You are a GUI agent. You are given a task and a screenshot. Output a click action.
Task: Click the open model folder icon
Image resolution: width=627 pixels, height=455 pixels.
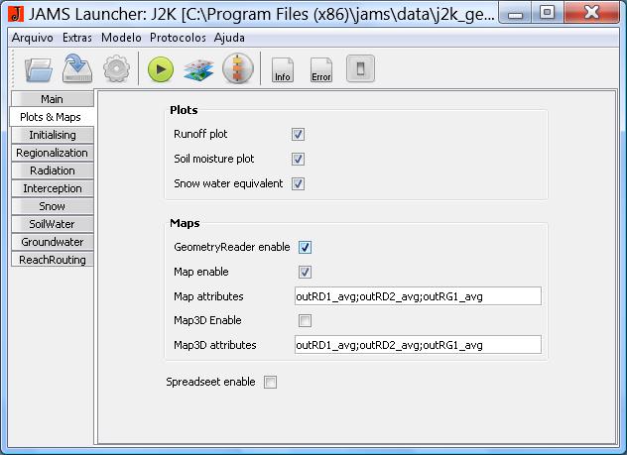coord(39,69)
